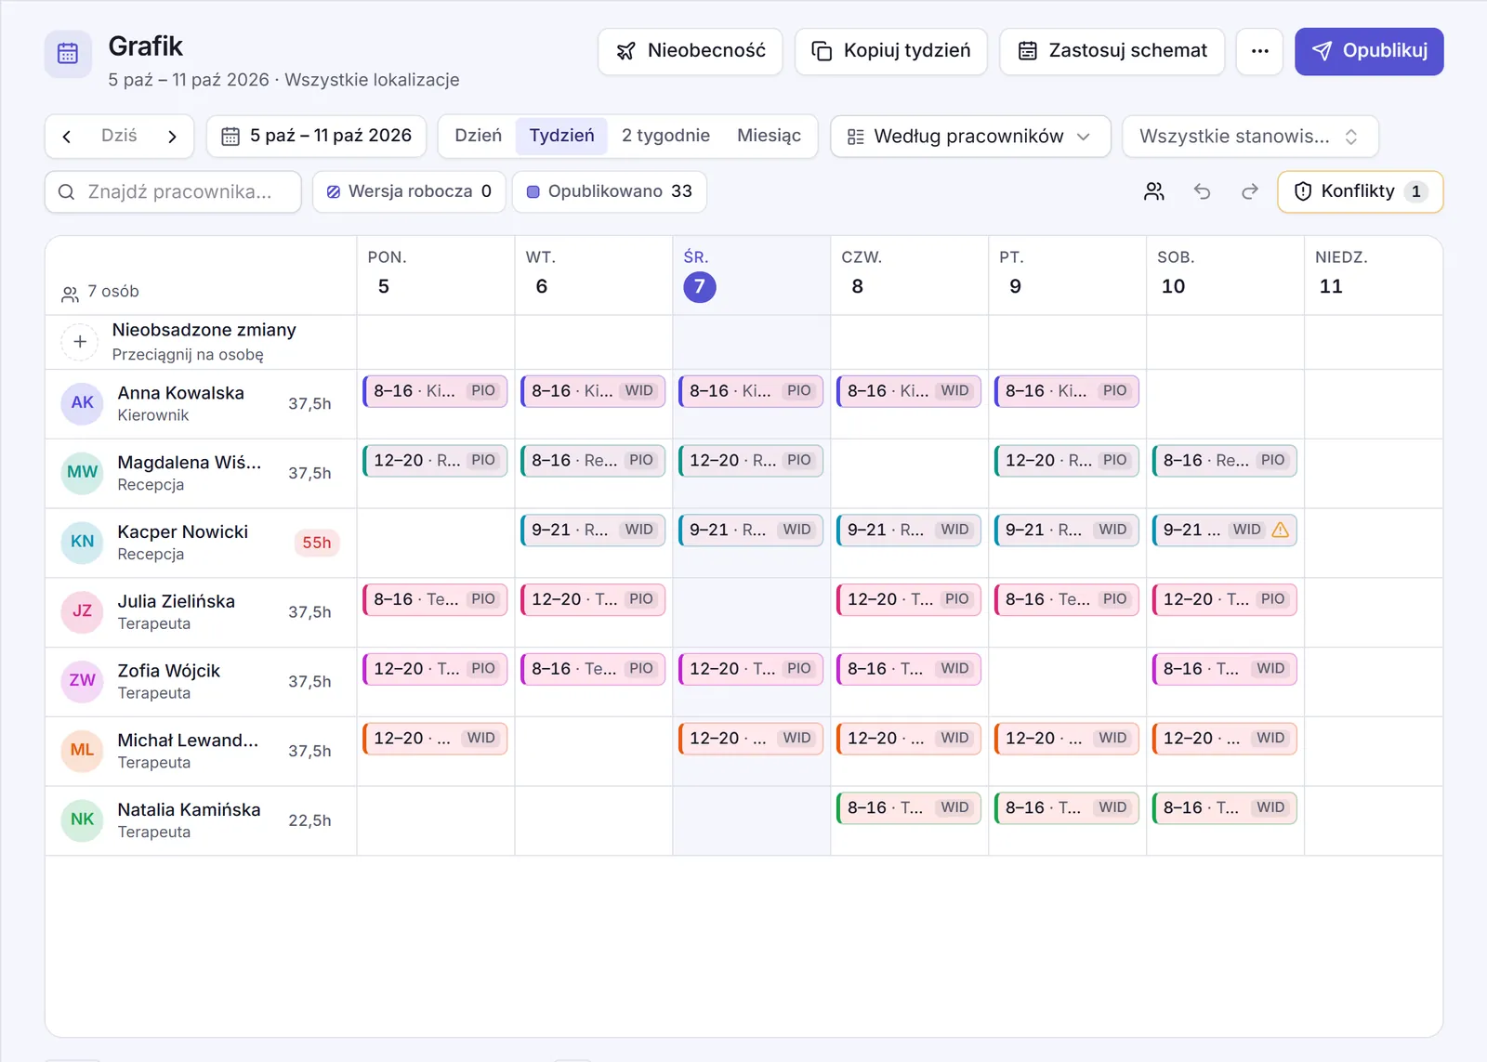Click the Nieobecność button
Viewport: 1487px width, 1062px height.
pyautogui.click(x=691, y=51)
